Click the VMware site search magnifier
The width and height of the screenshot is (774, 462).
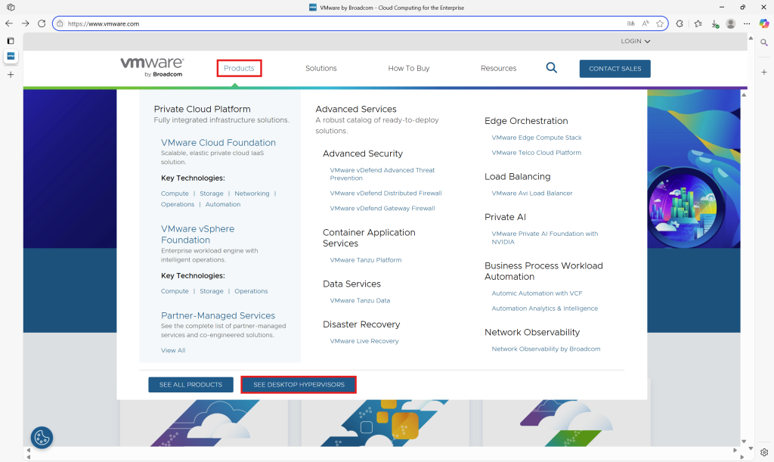pos(551,67)
